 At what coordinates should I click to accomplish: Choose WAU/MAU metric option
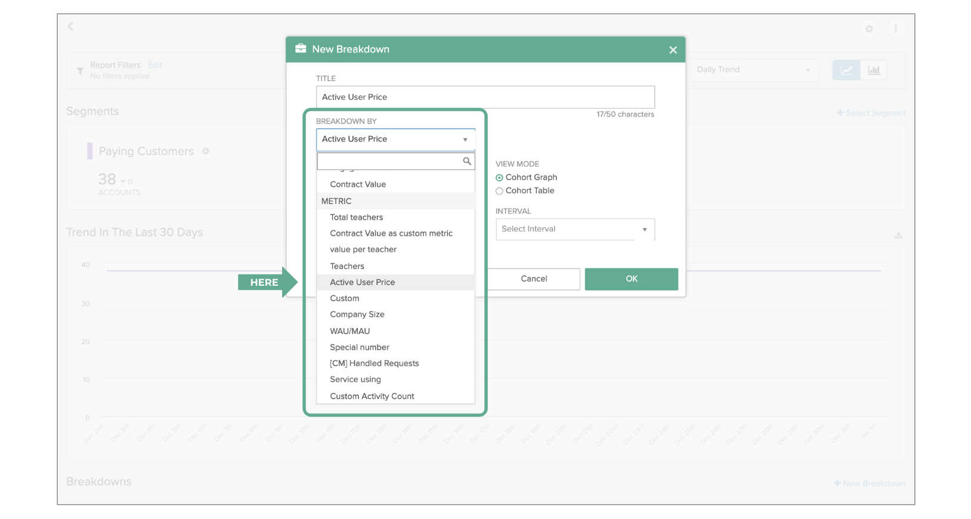coord(350,331)
